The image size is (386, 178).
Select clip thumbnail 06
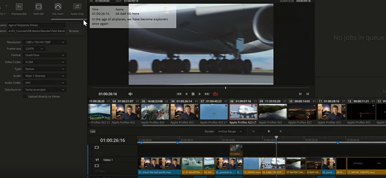(184, 112)
